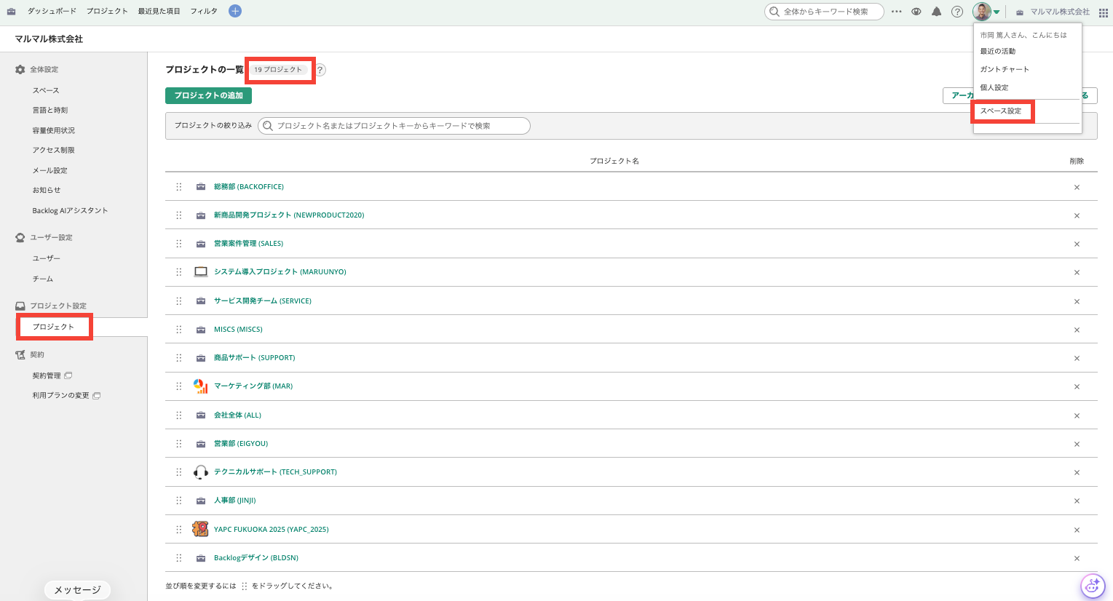Open メール設定 in the sidebar

point(49,171)
